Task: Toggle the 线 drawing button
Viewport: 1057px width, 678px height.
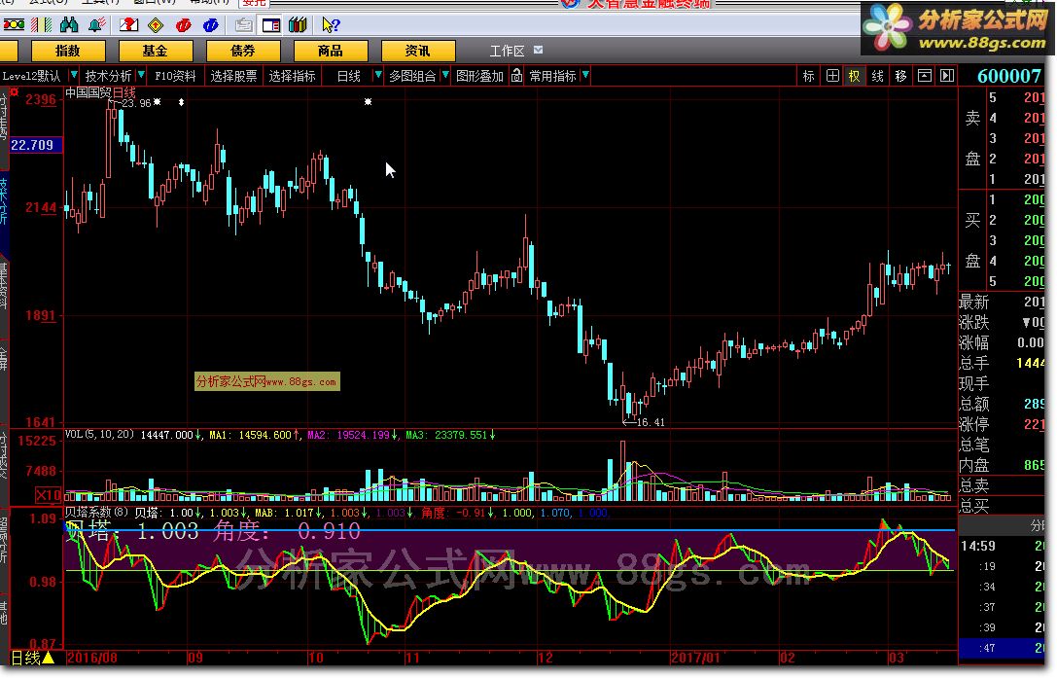Action: [878, 76]
